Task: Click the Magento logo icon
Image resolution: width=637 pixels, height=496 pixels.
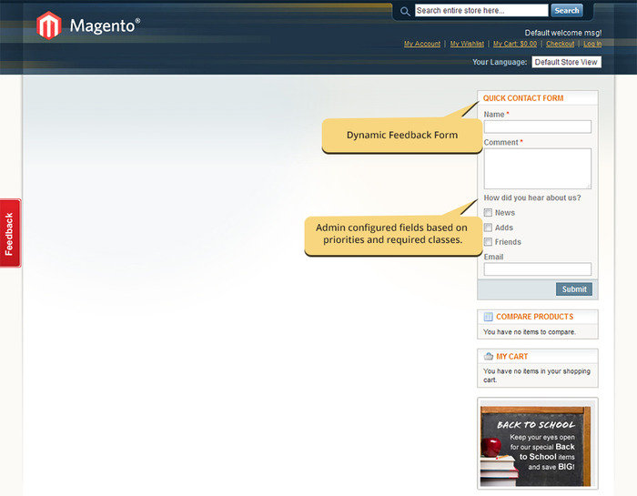Action: pos(48,25)
